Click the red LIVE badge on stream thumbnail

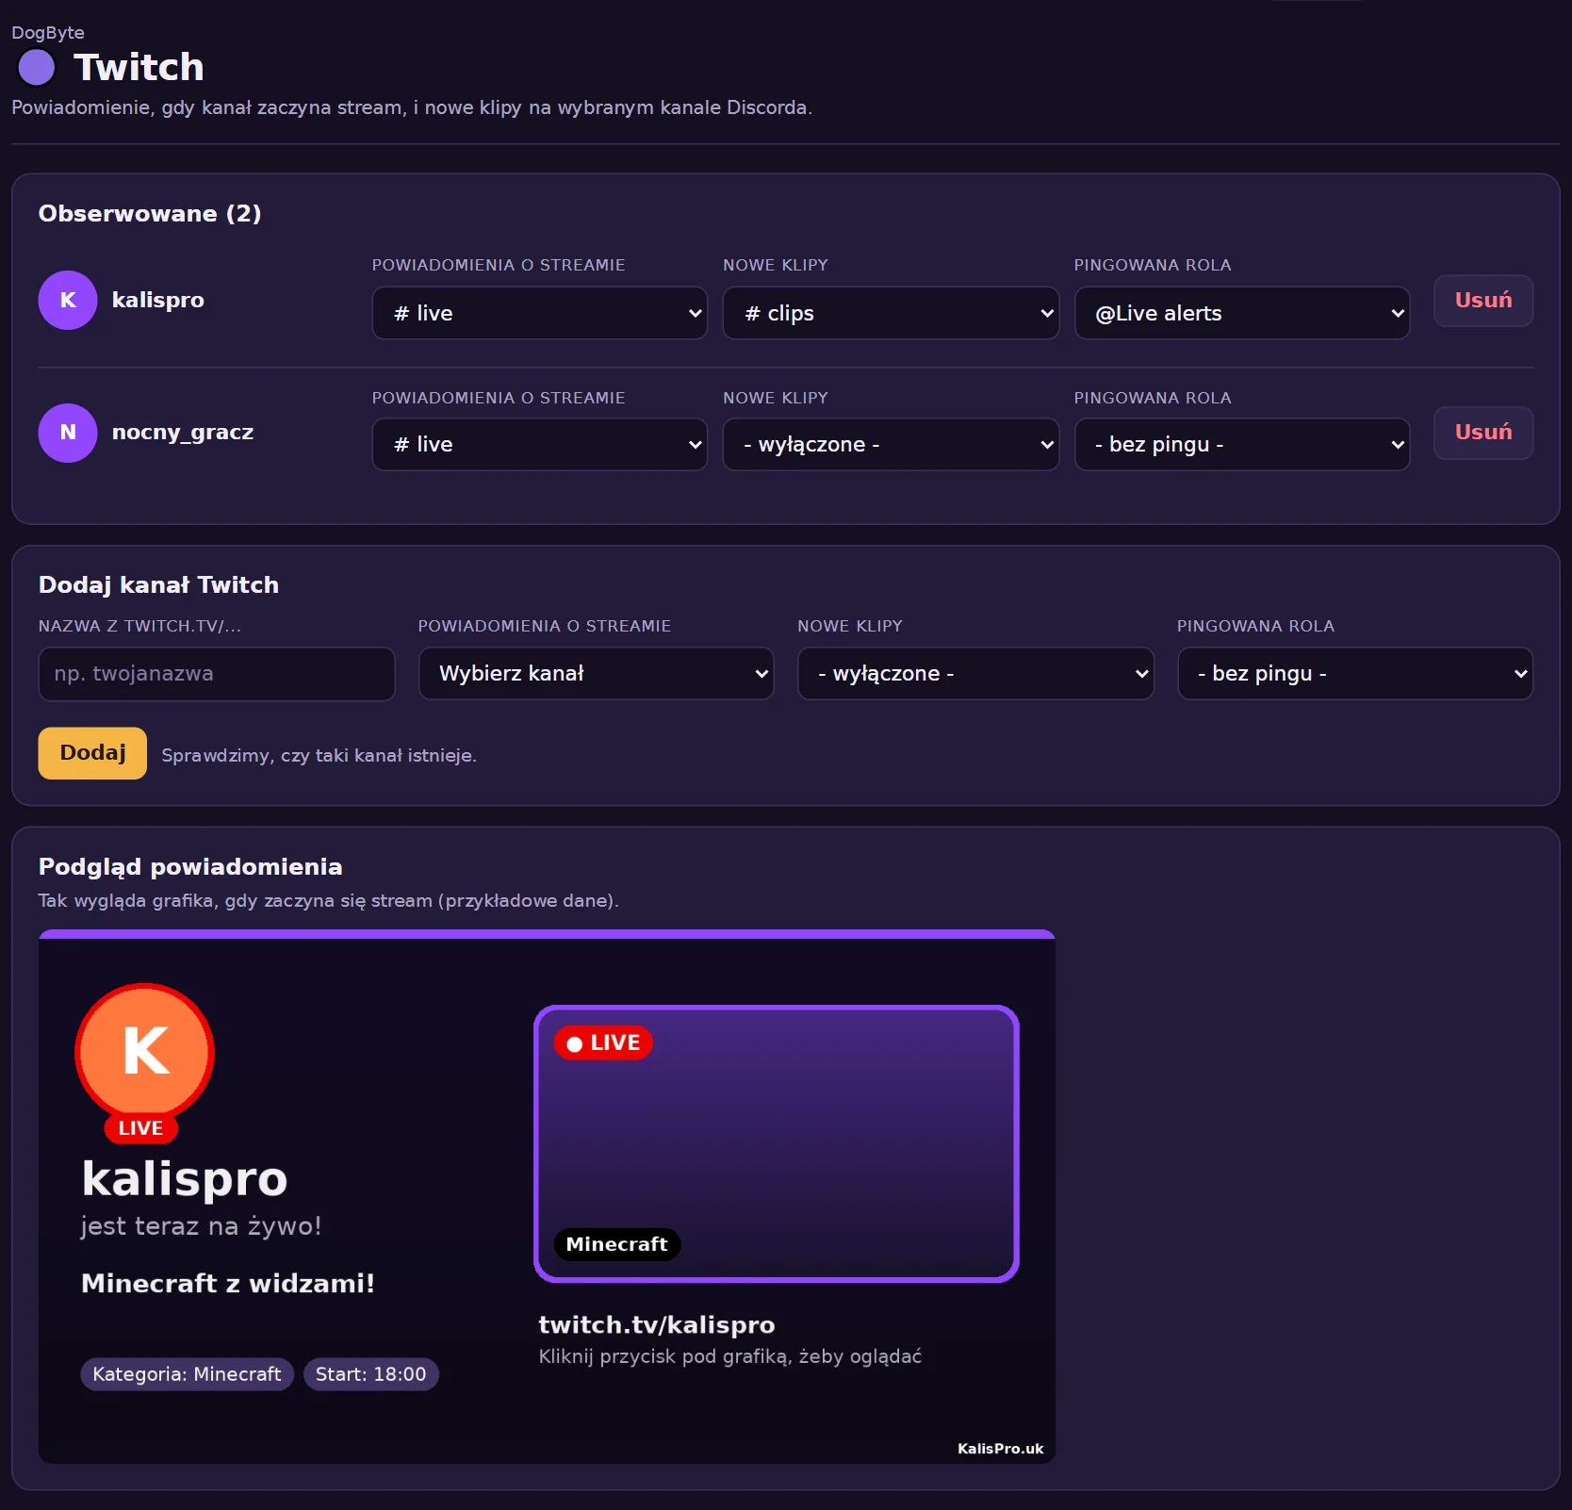point(604,1043)
